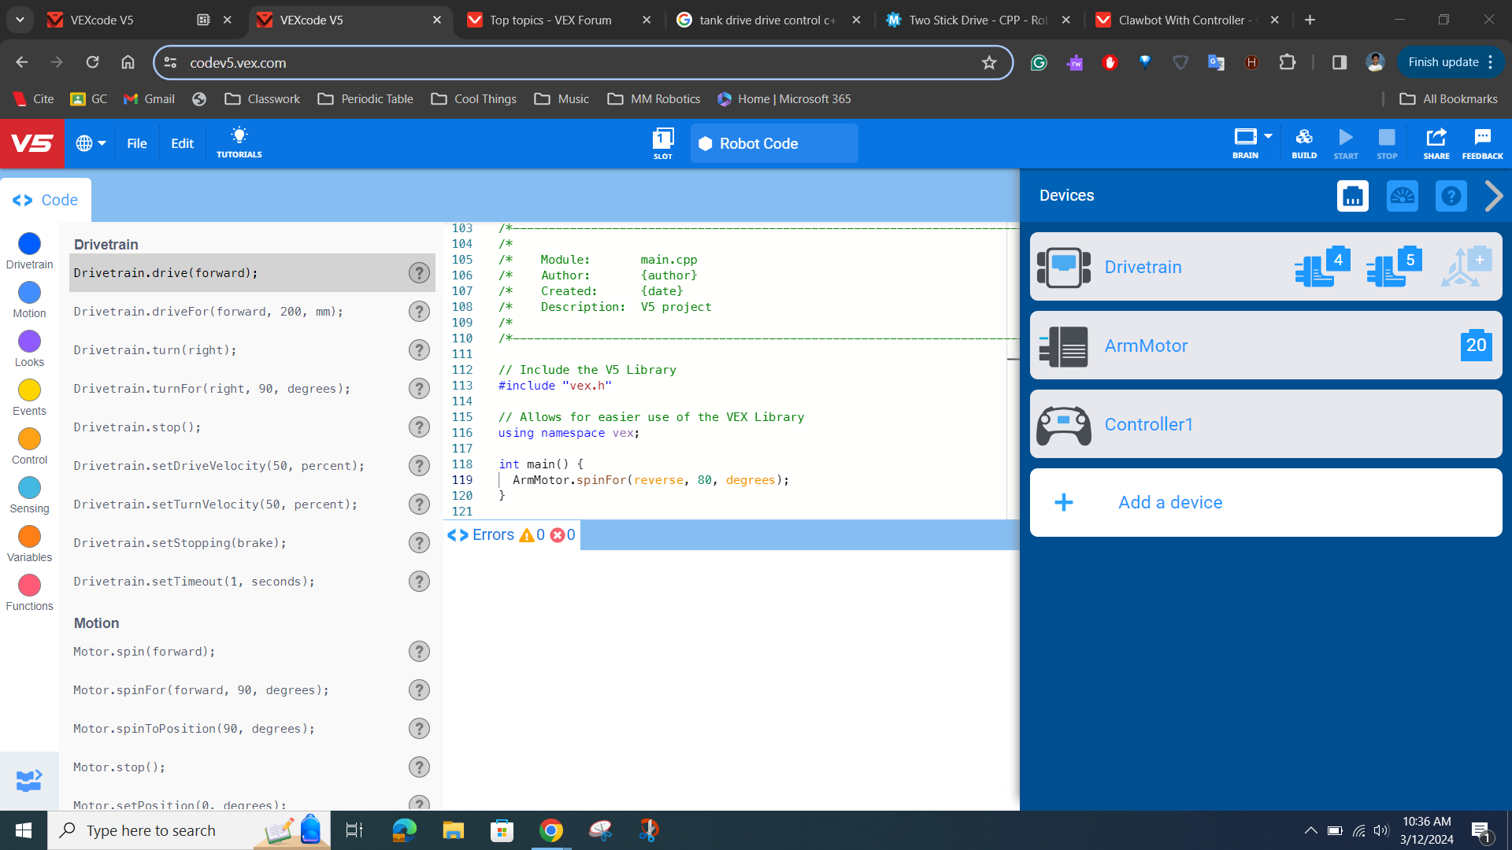Viewport: 1512px width, 850px height.
Task: Click the toolbox toggle icon at sidebar bottom
Action: 29,780
